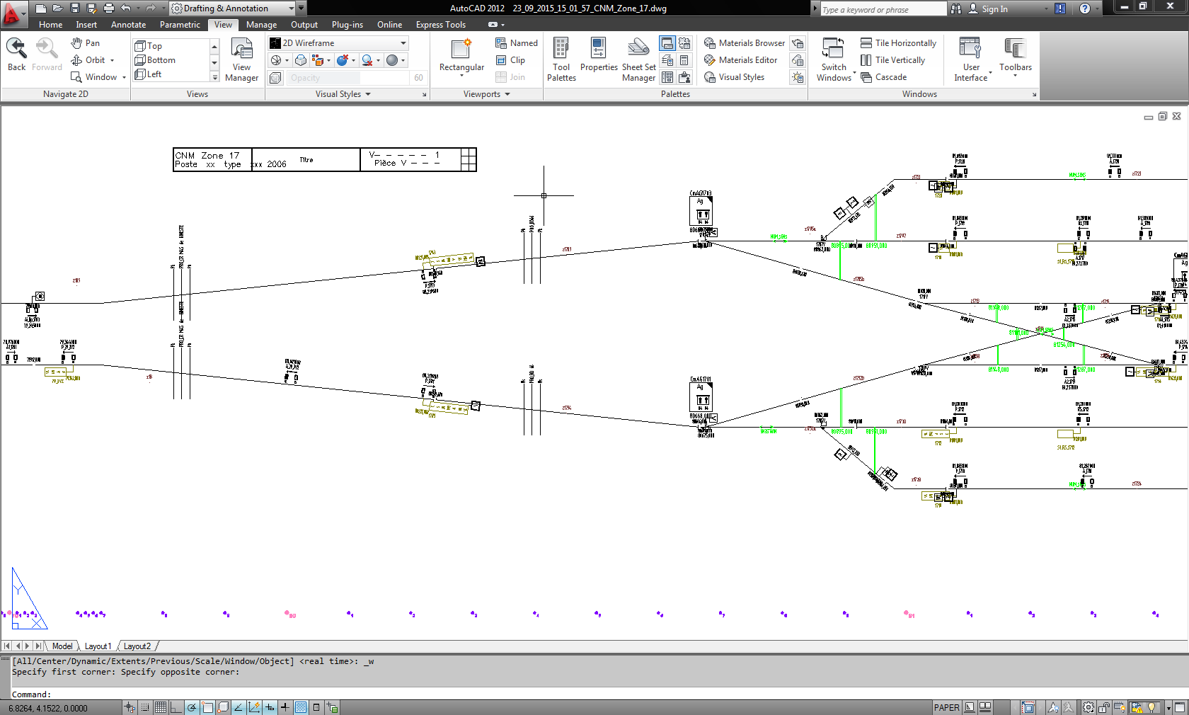
Task: Expand the Viewports panel title
Action: point(487,94)
